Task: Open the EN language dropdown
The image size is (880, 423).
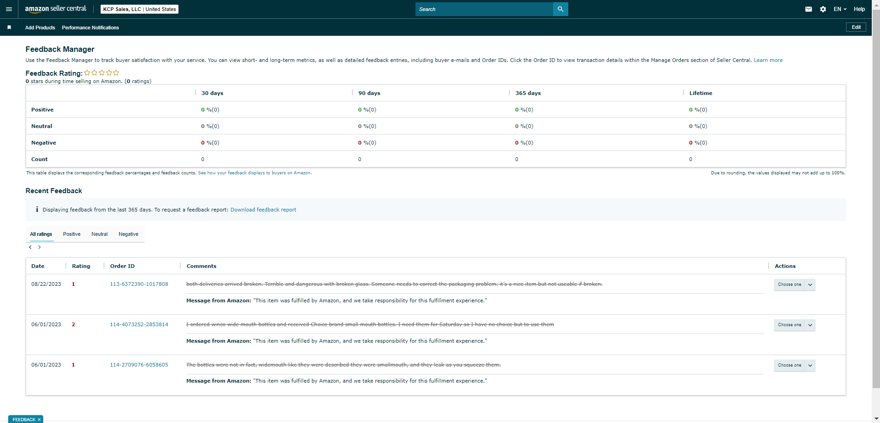Action: click(x=840, y=9)
